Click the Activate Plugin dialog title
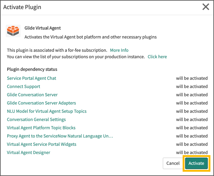Image resolution: width=214 pixels, height=176 pixels. [x=22, y=7]
